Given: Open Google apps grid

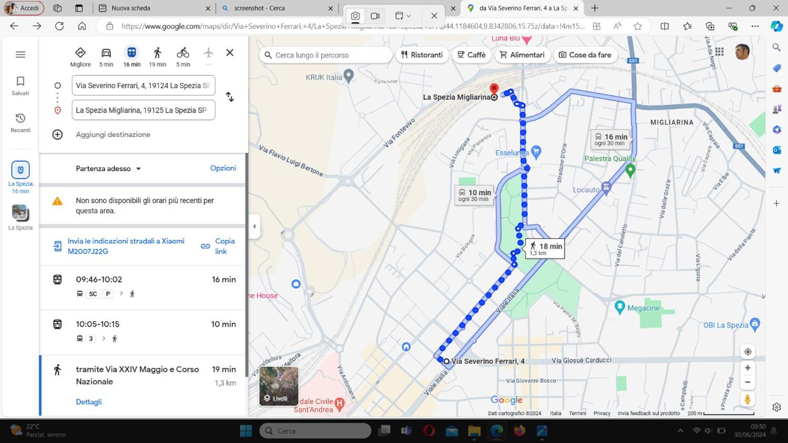Looking at the screenshot, I should point(719,52).
